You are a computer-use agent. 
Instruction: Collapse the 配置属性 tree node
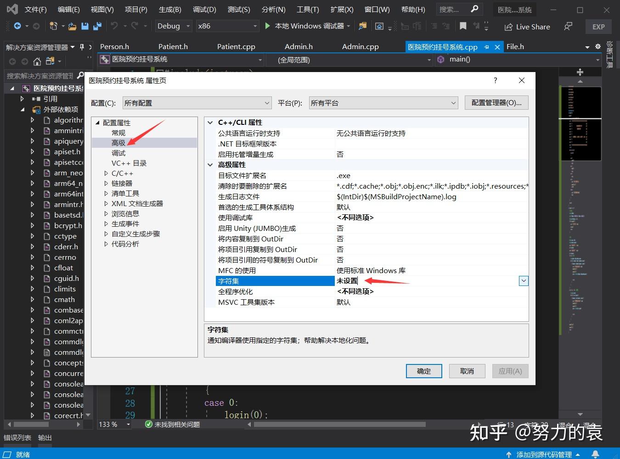coord(97,123)
